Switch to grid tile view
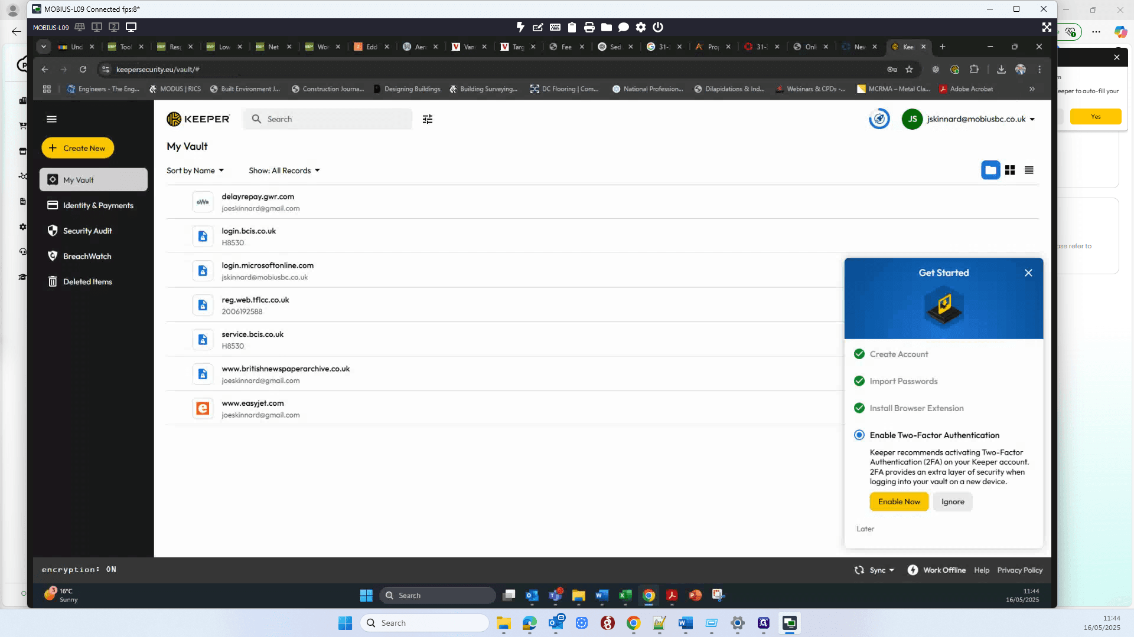The height and width of the screenshot is (637, 1134). click(x=1010, y=170)
